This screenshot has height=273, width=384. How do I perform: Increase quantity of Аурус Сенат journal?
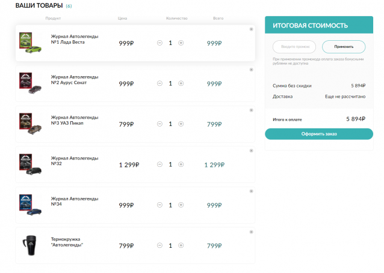point(181,83)
